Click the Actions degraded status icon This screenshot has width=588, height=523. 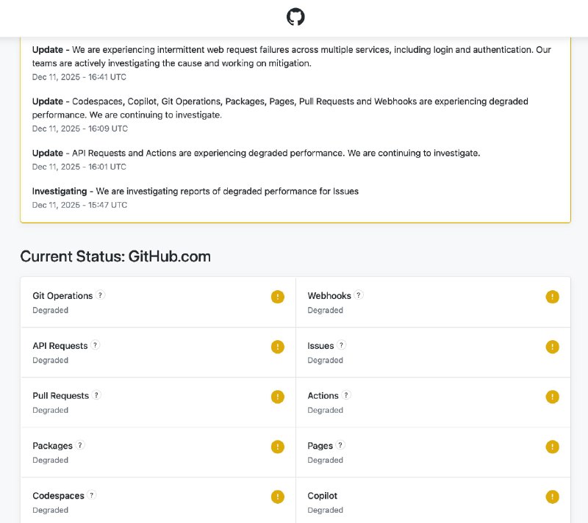point(552,397)
